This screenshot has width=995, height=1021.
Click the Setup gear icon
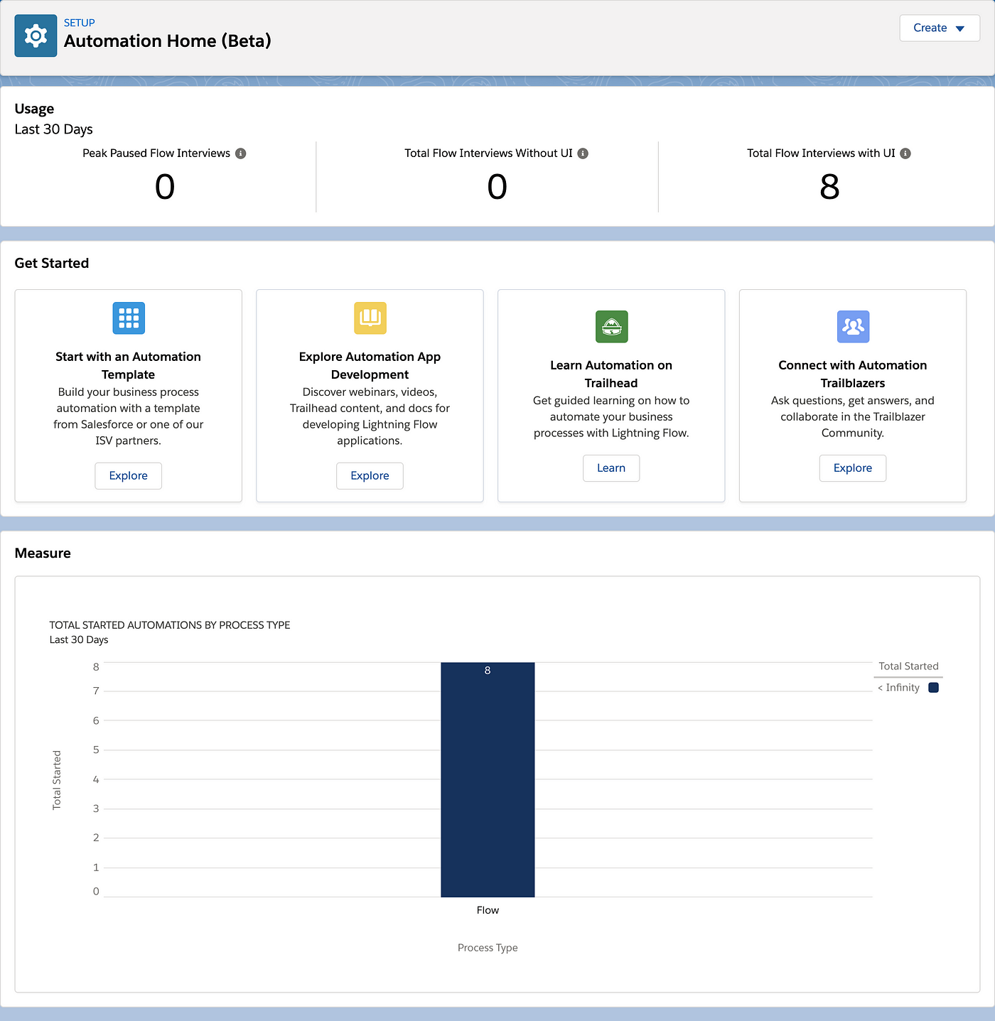click(x=36, y=36)
